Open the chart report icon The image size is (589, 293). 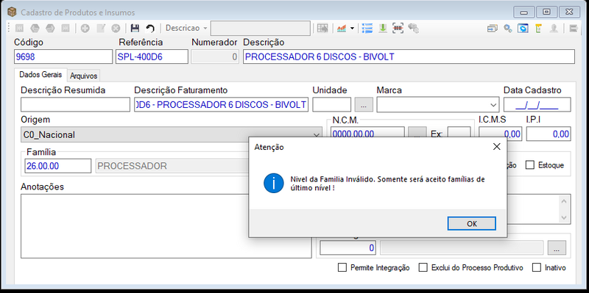pyautogui.click(x=342, y=28)
